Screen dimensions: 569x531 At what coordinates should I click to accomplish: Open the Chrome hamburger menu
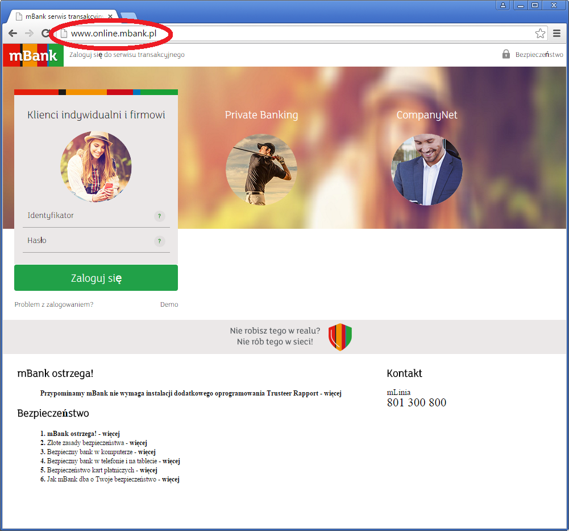point(556,34)
